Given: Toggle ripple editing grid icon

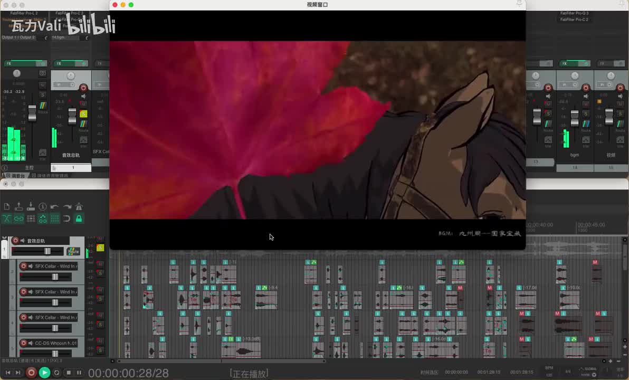Looking at the screenshot, I should [31, 218].
